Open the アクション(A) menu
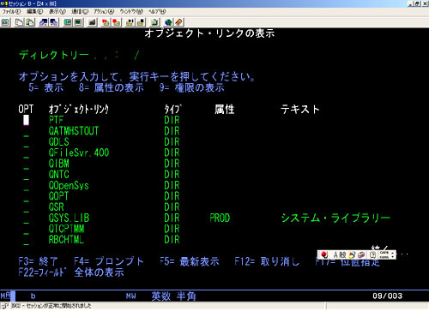Image resolution: width=429 pixels, height=311 pixels. click(x=104, y=11)
